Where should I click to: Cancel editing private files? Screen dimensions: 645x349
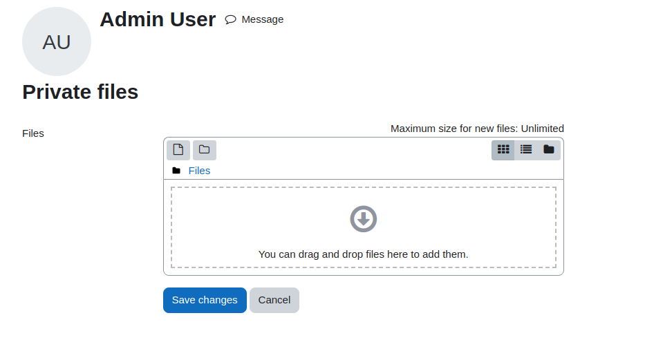point(274,300)
